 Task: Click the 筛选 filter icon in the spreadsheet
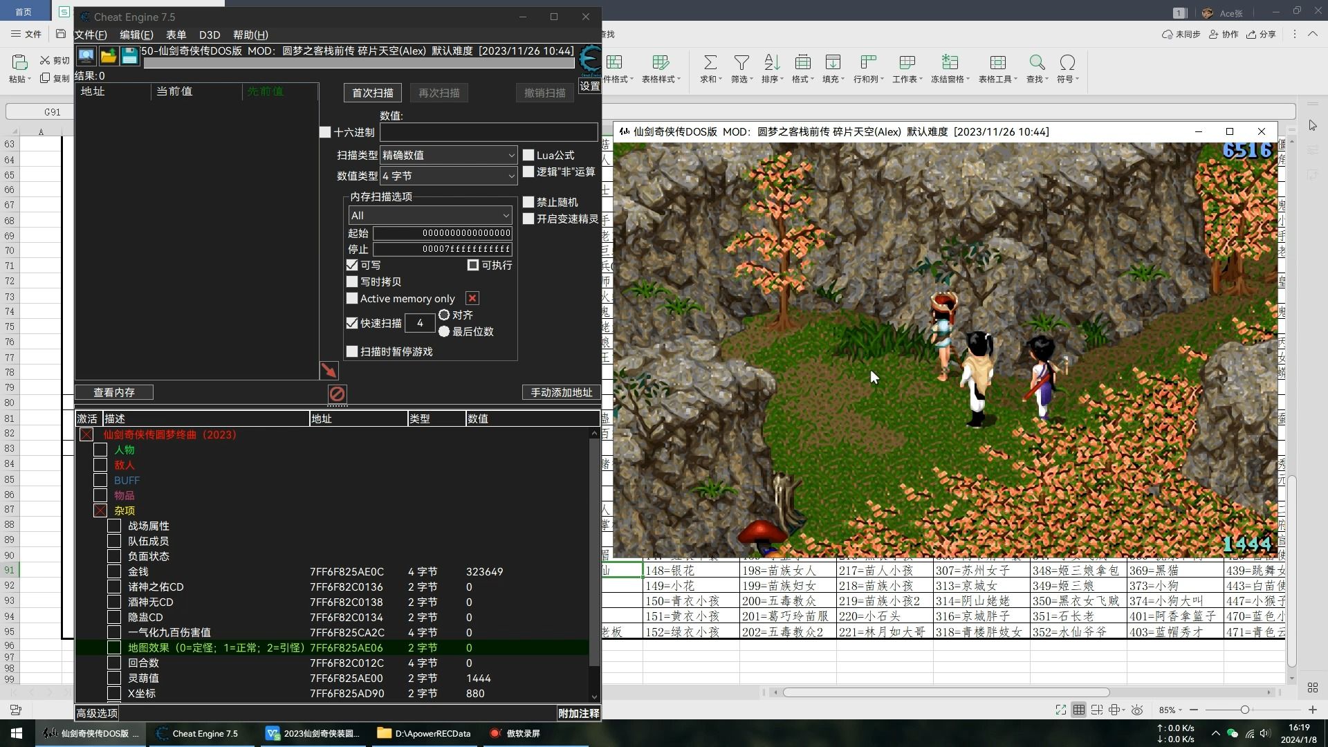click(741, 63)
